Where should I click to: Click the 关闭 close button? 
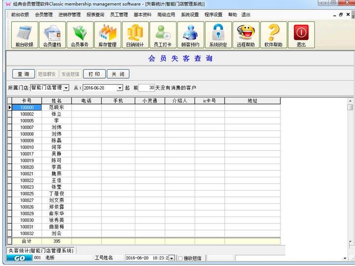118,74
